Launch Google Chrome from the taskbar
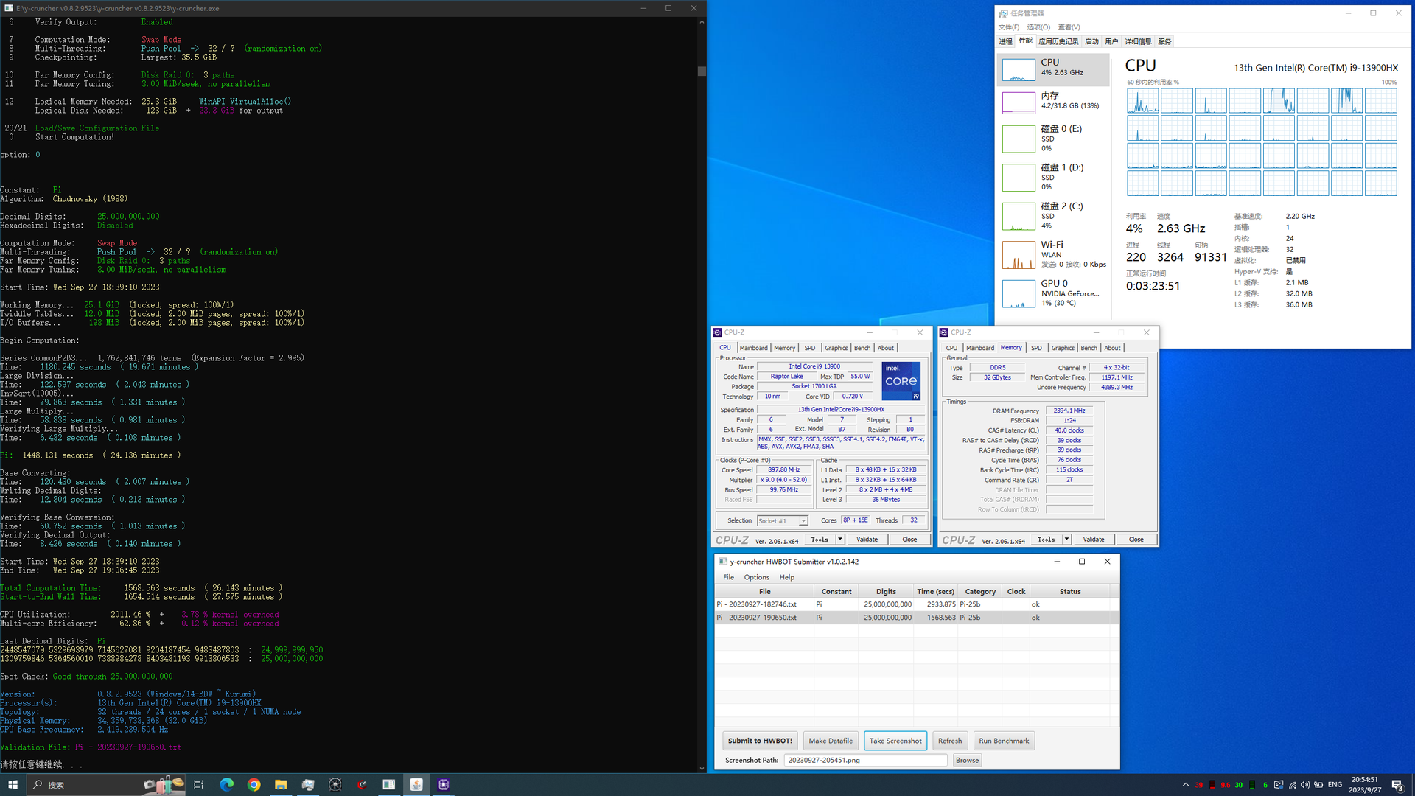 pos(254,784)
